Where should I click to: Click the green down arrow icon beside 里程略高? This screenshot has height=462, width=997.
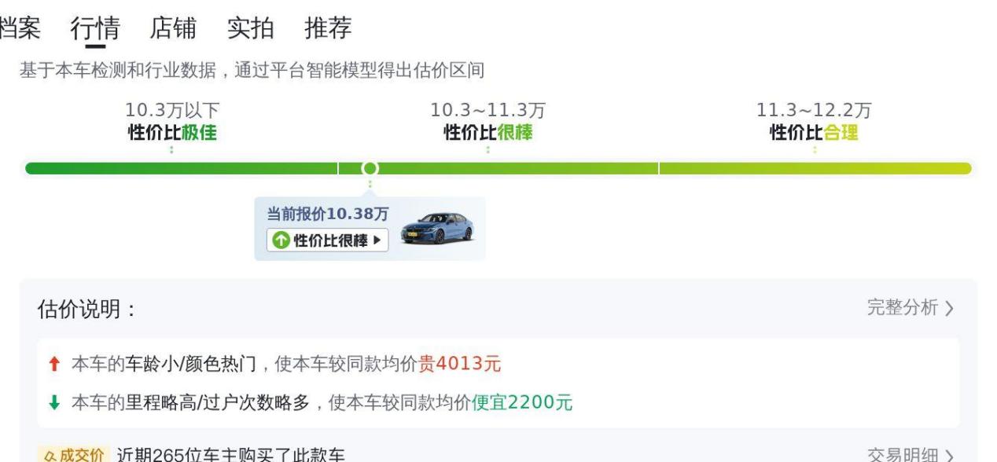[54, 403]
